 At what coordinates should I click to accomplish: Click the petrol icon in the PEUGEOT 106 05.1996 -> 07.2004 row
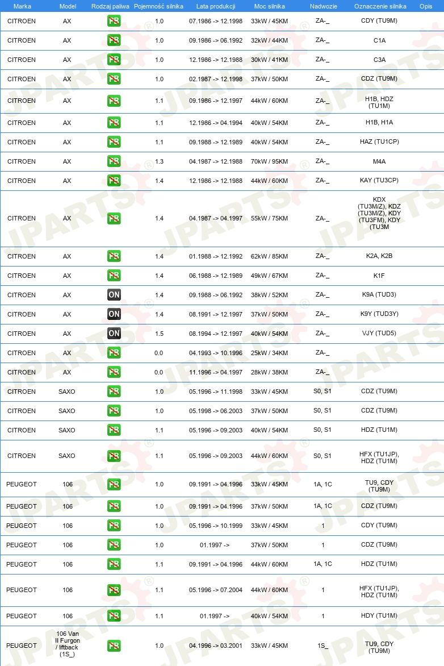[x=114, y=590]
